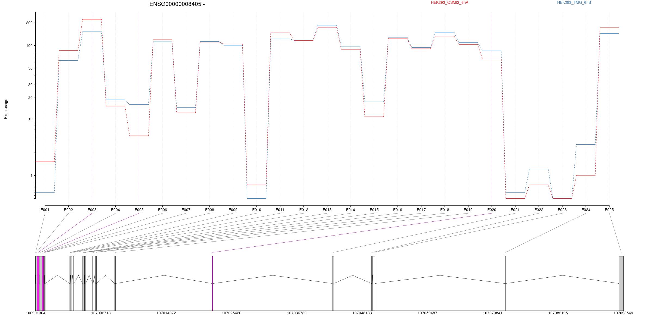Click exon label E008
The image size is (653, 326).
(210, 210)
